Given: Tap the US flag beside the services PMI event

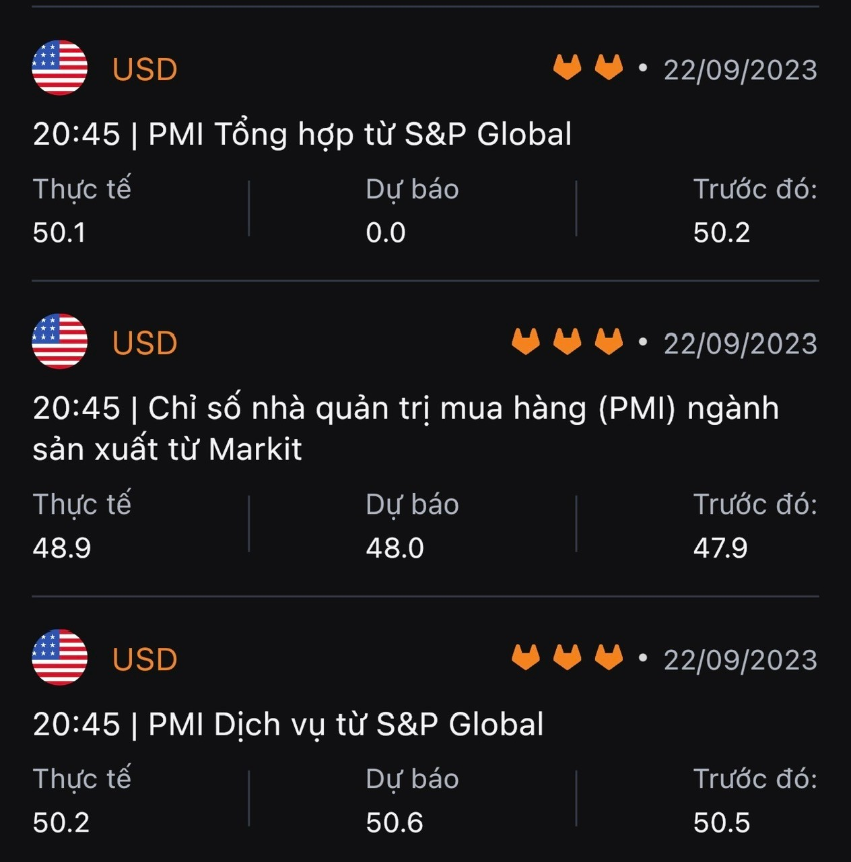Looking at the screenshot, I should point(60,657).
